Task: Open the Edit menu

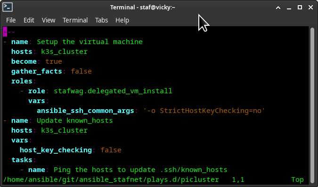Action: click(29, 20)
